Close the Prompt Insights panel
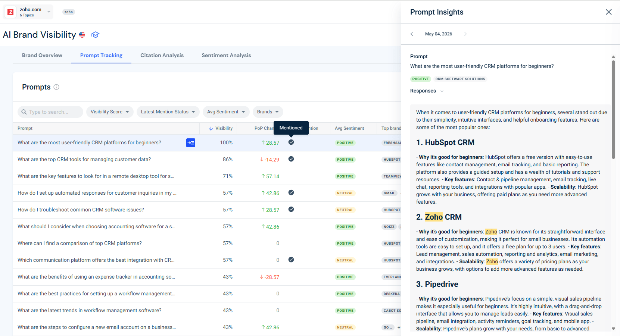Viewport: 620px width, 336px height. click(x=609, y=12)
